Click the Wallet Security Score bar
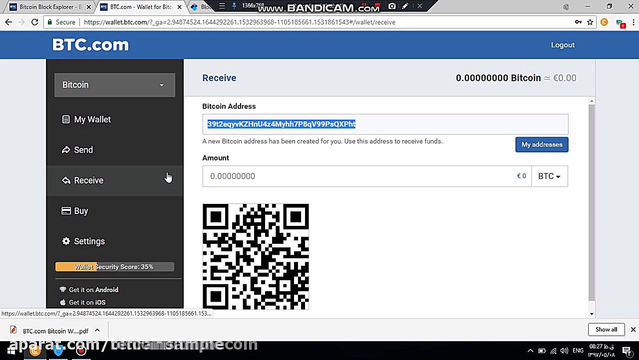This screenshot has width=639, height=360. [115, 267]
